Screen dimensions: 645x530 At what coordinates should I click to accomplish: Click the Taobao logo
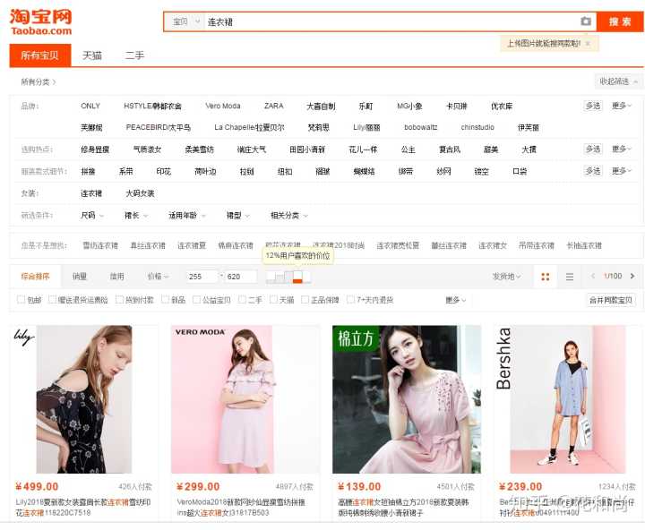pyautogui.click(x=41, y=22)
